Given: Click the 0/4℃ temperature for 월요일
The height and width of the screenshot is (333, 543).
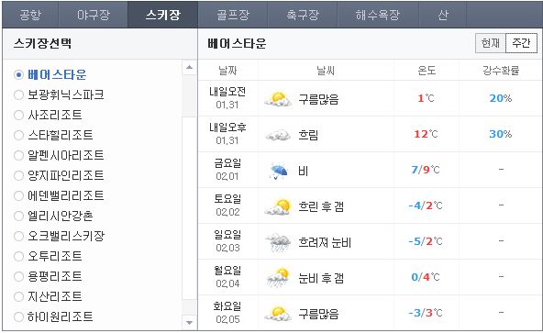Looking at the screenshot, I should (426, 277).
